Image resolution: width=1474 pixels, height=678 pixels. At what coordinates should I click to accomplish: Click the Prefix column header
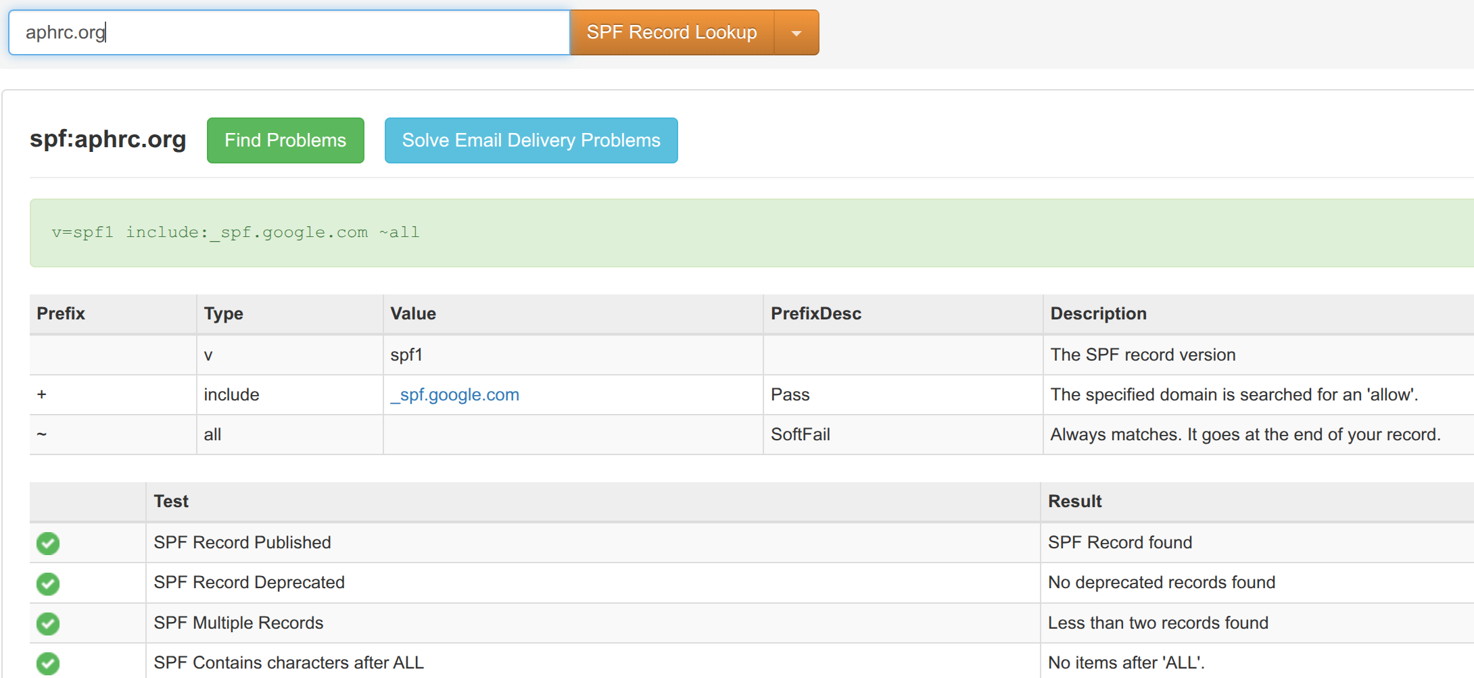(x=61, y=314)
